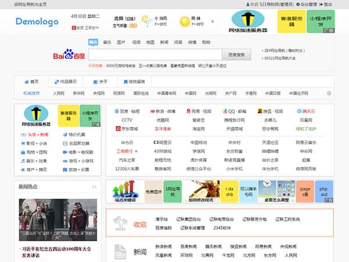Viewport: 349px width, 262px height.
Task: Click the 京东商城 JD icon
Action: click(x=118, y=129)
